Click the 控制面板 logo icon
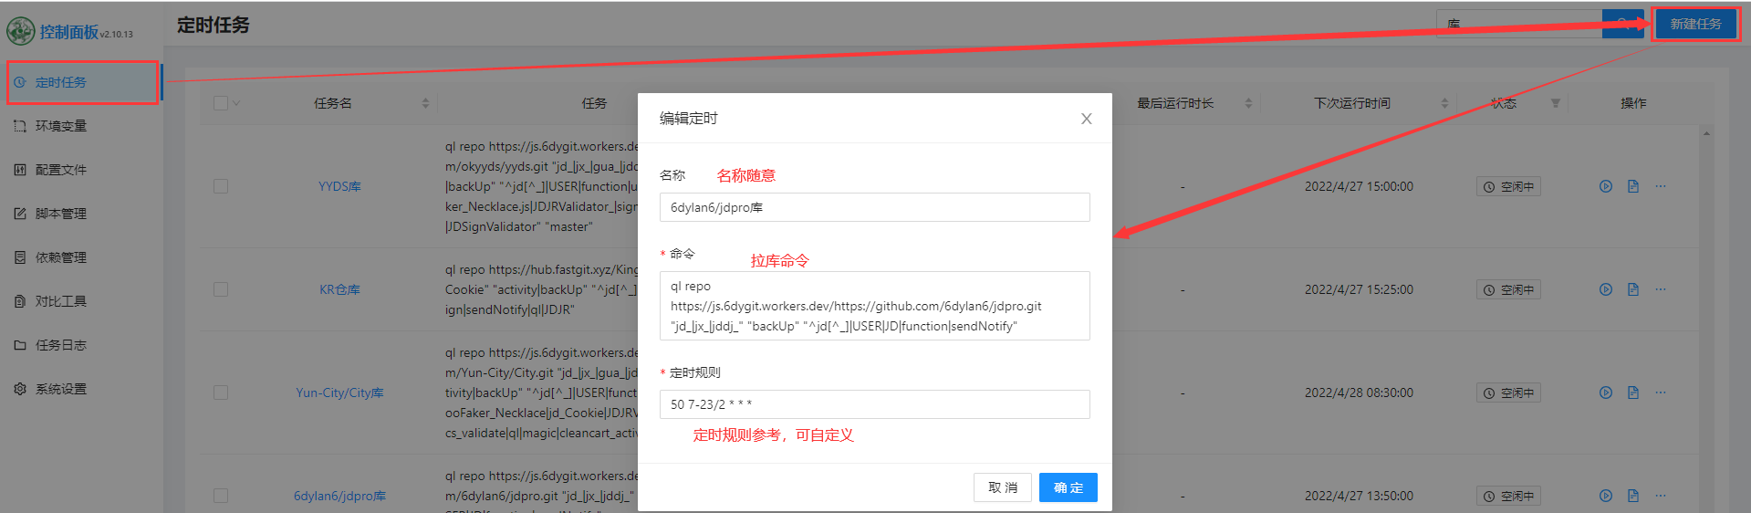1751x513 pixels. pyautogui.click(x=20, y=32)
